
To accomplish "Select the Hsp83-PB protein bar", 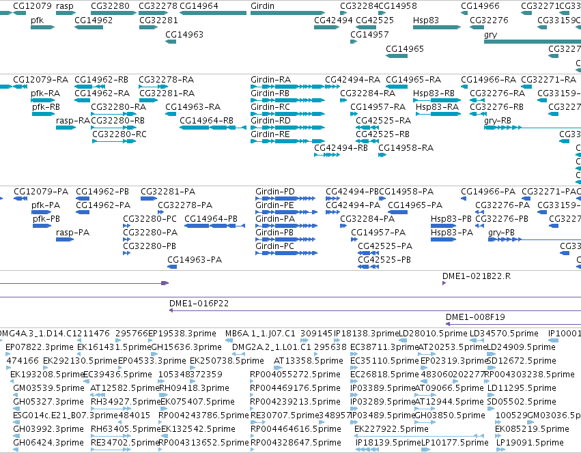I will [444, 226].
